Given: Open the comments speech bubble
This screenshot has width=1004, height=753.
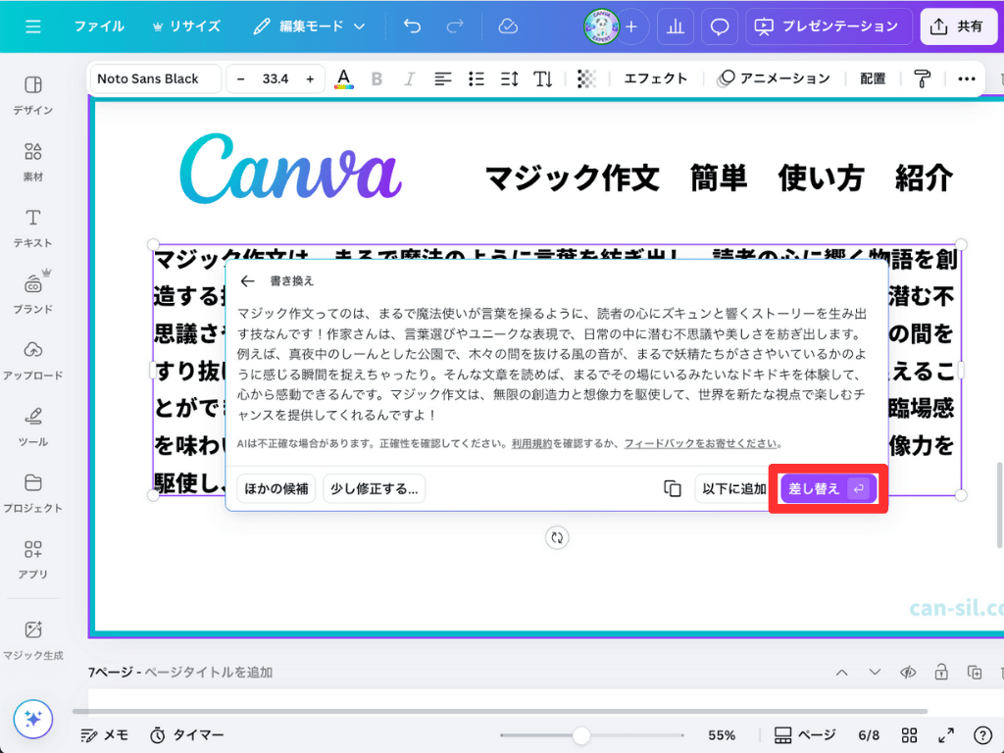Looking at the screenshot, I should [720, 26].
